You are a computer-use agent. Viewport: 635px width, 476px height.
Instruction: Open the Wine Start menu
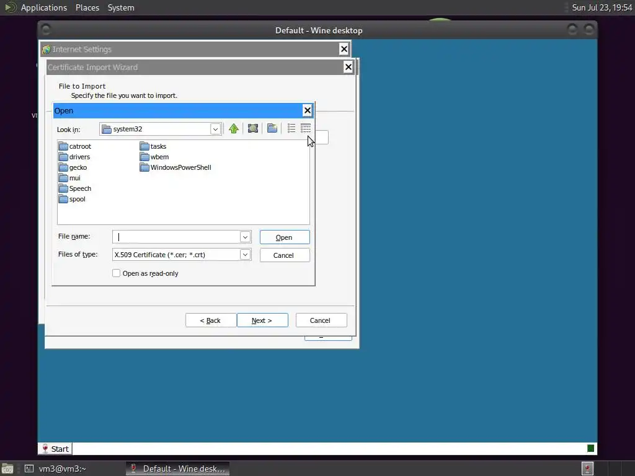point(55,449)
